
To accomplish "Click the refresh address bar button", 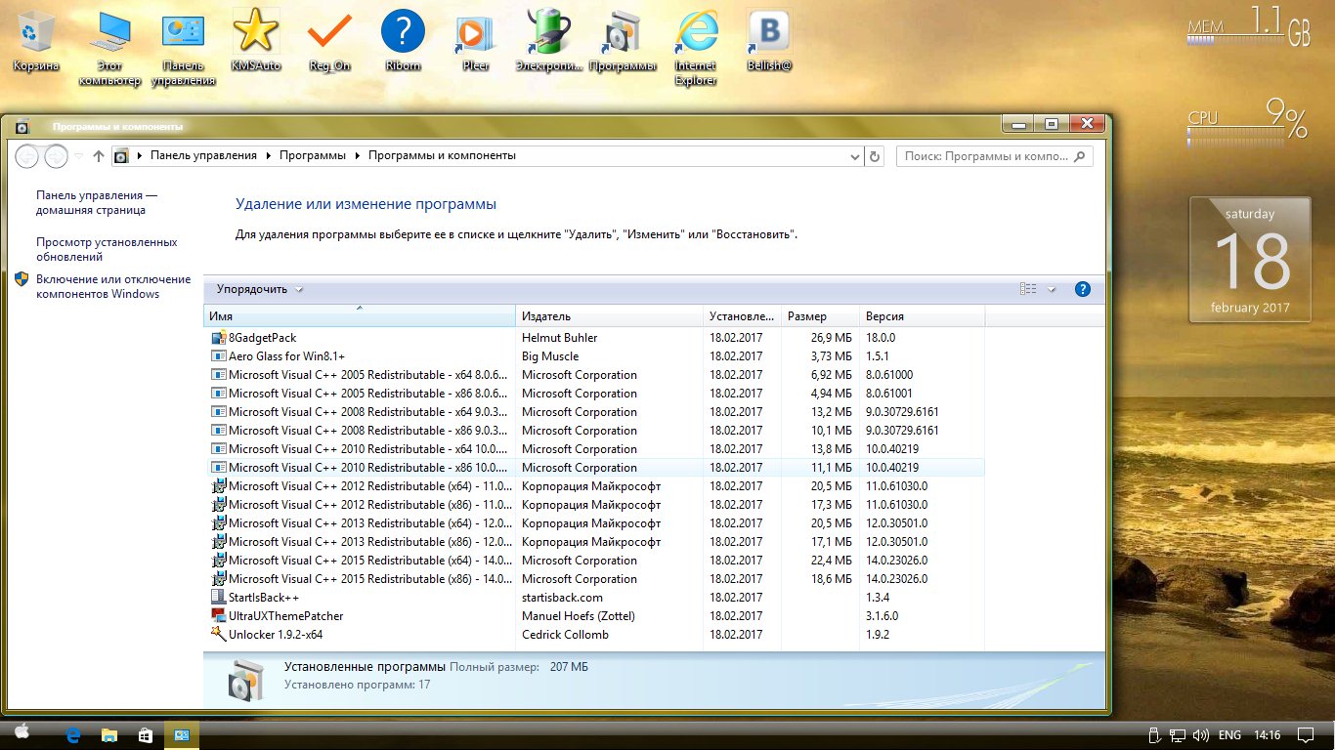I will pos(875,155).
